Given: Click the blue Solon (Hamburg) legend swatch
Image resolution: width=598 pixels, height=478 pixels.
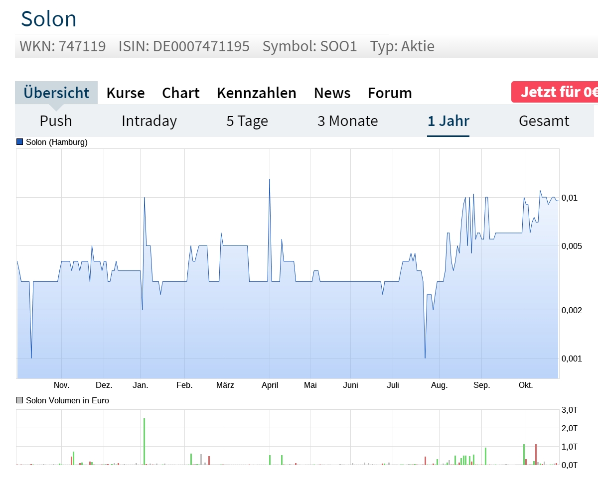Looking at the screenshot, I should point(20,142).
